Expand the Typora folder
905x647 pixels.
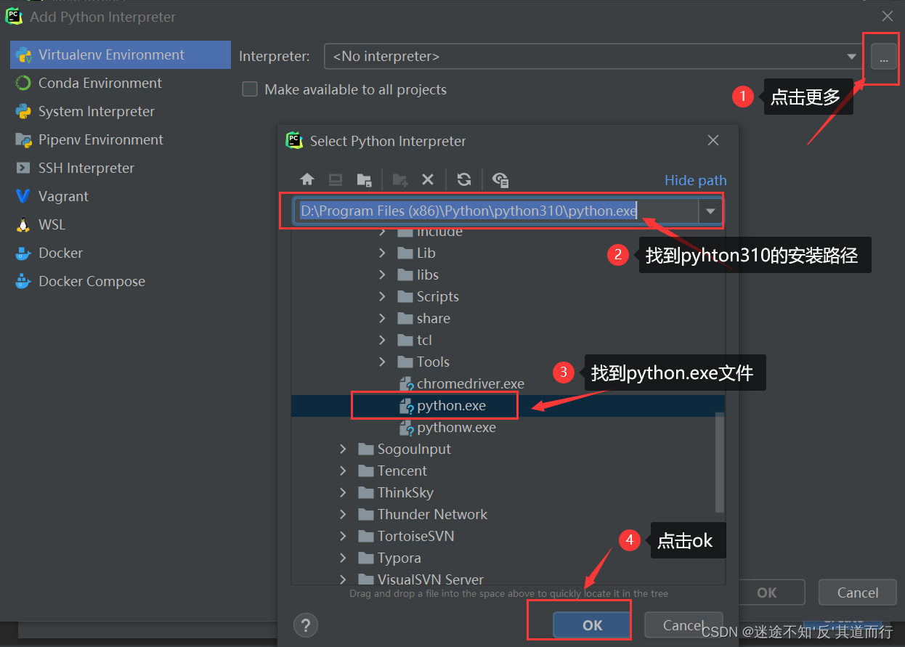click(x=344, y=558)
